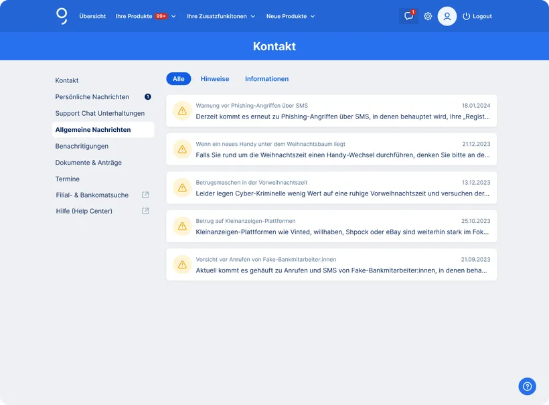
Task: Select the Alle filter tab
Action: pyautogui.click(x=179, y=79)
